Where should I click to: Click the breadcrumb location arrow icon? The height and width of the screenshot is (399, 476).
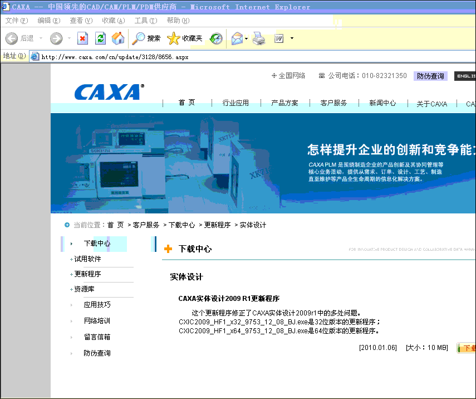(67, 225)
